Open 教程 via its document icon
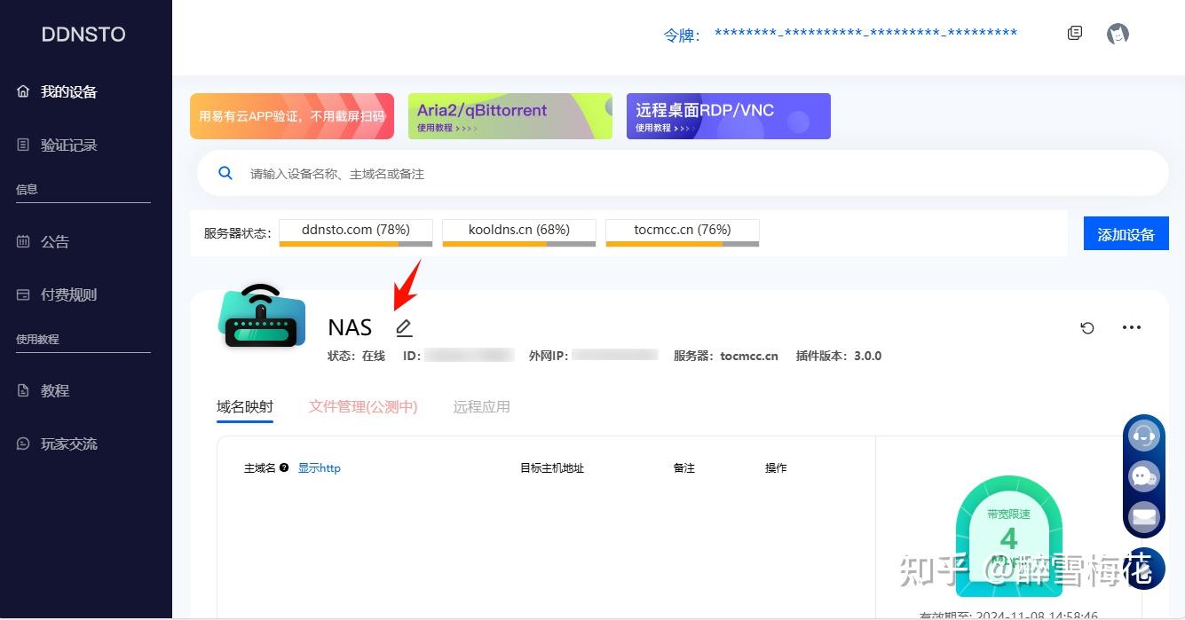The image size is (1185, 620). tap(22, 390)
